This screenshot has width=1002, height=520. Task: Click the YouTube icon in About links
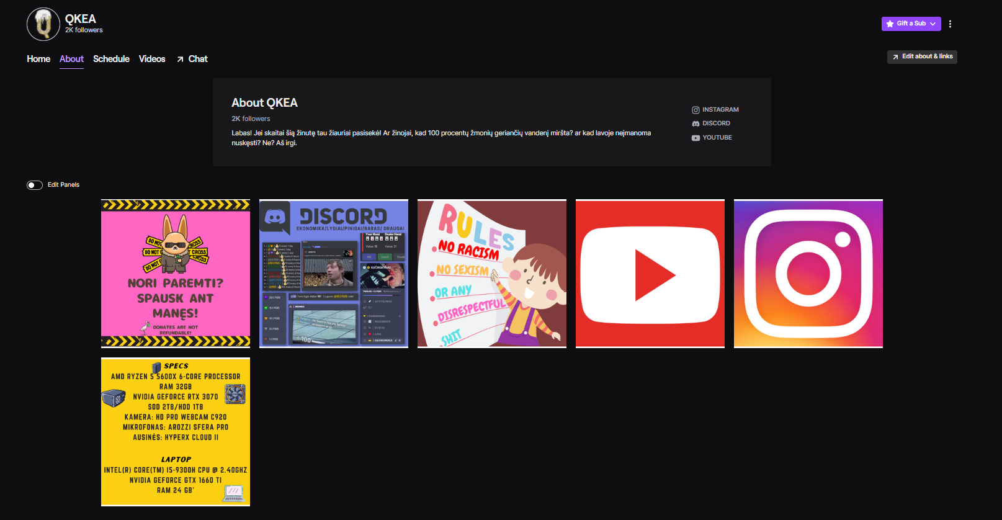click(x=696, y=138)
